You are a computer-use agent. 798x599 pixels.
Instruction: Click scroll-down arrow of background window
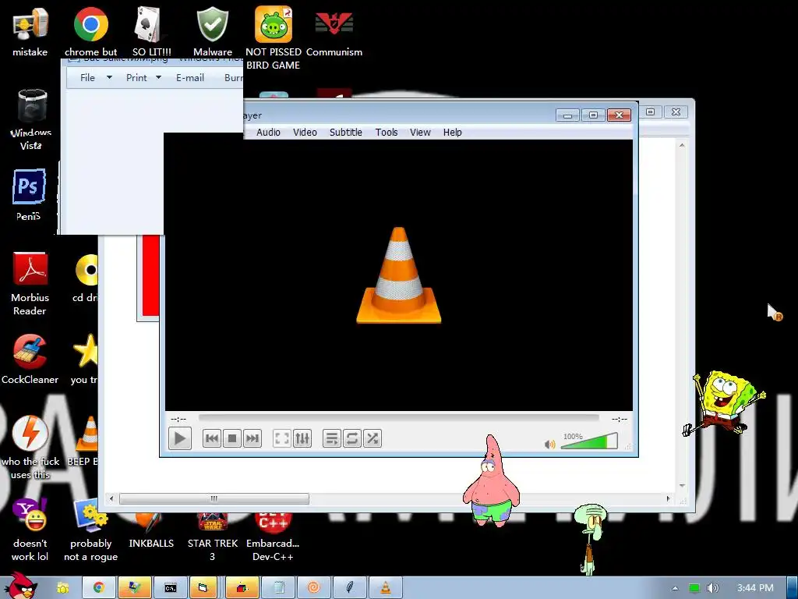[x=682, y=485]
